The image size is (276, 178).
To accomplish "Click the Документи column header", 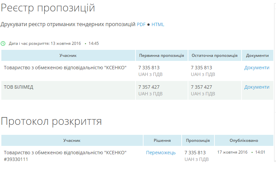I will coord(257,56).
